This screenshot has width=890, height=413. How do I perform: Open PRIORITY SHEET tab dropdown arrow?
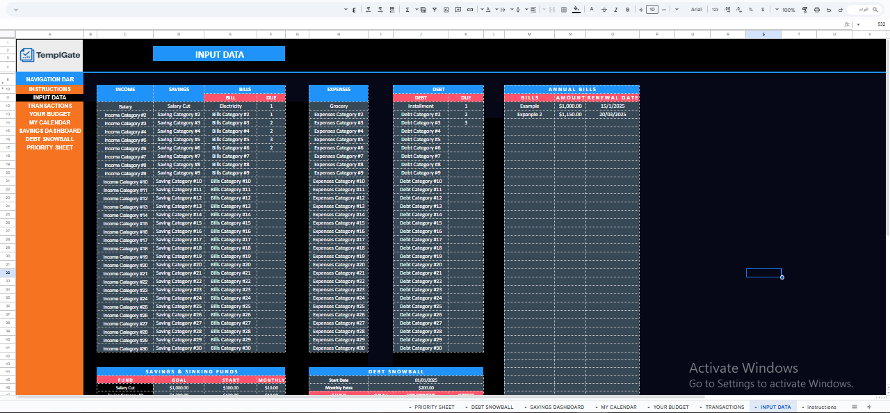point(410,407)
